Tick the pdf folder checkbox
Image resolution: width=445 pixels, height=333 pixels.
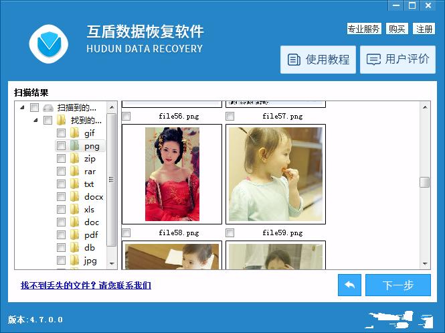[61, 235]
